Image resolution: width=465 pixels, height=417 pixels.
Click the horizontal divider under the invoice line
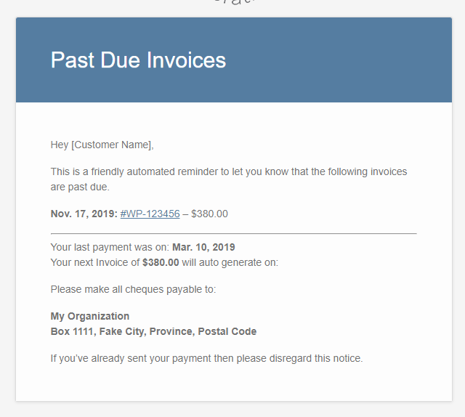234,234
